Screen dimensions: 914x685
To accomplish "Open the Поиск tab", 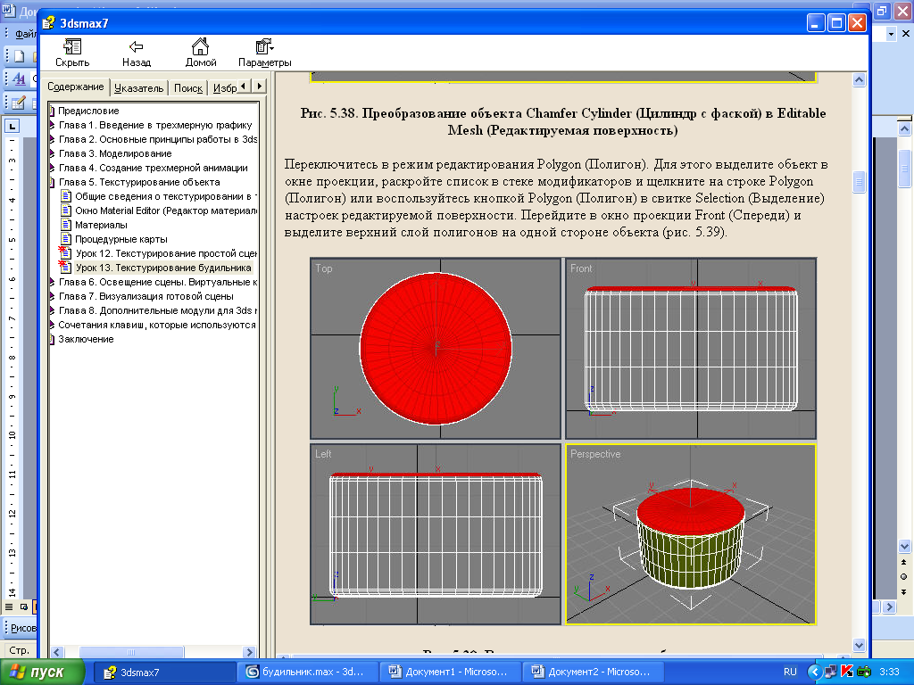I will [x=187, y=88].
